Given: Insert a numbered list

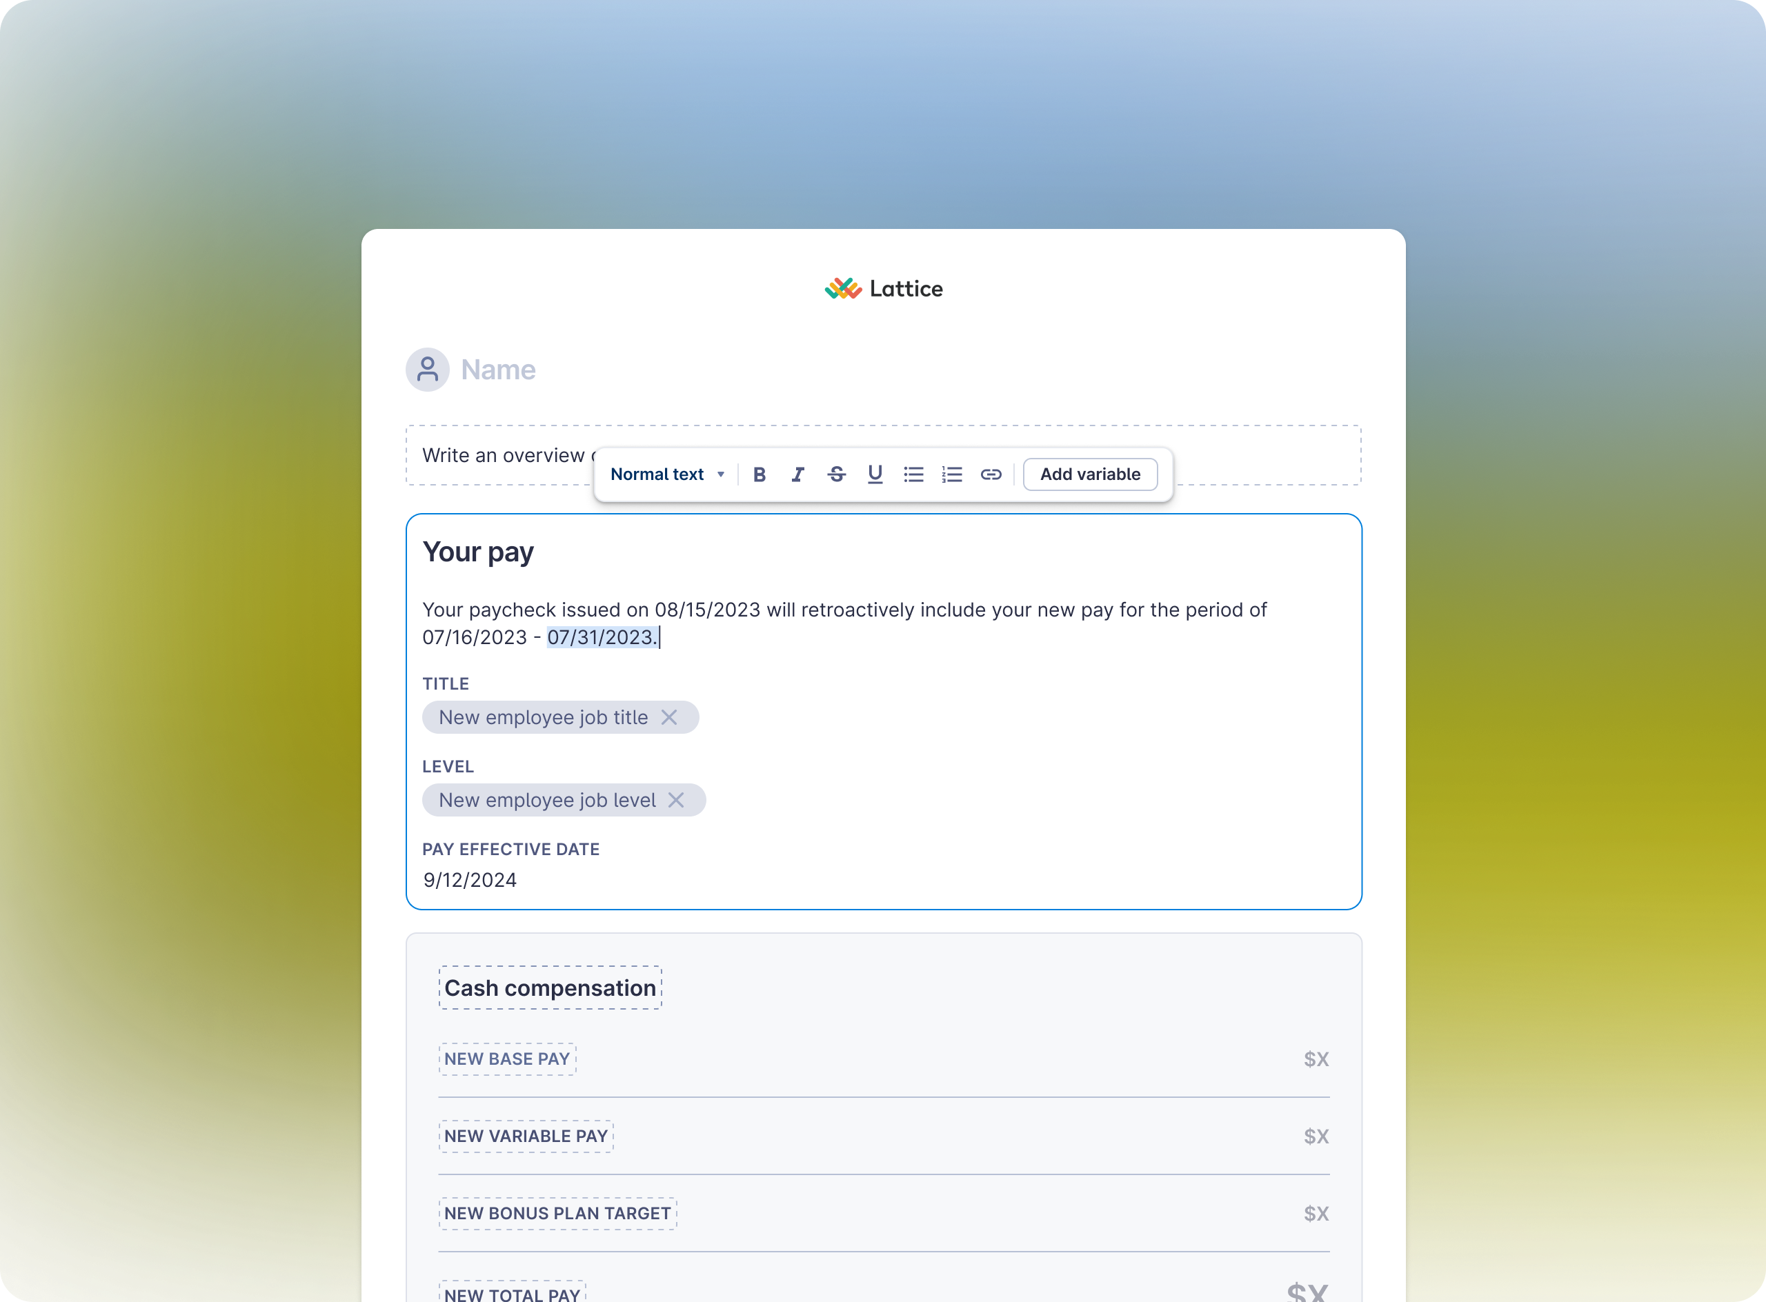Looking at the screenshot, I should point(953,474).
